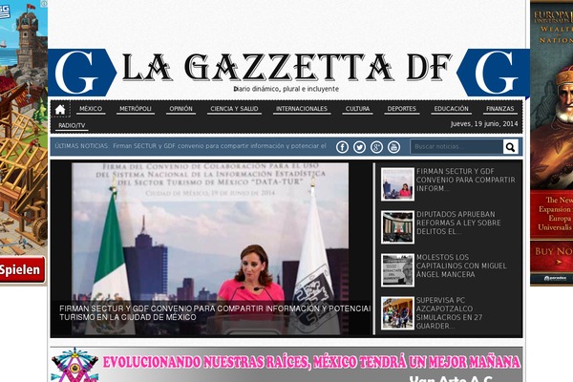573x382 pixels.
Task: Open the Metrópoli menu section
Action: [136, 109]
